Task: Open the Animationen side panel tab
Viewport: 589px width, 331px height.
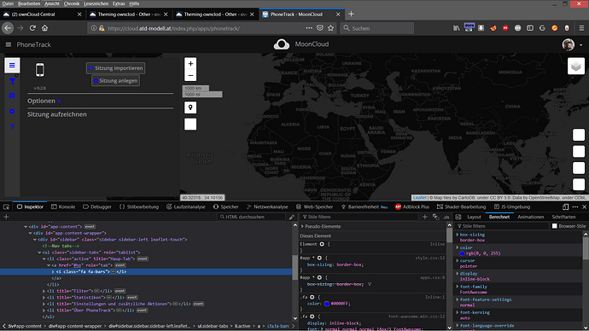Action: pos(530,217)
